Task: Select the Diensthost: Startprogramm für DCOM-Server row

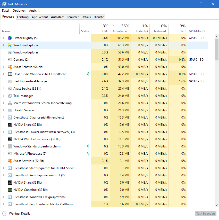Action: [104, 168]
